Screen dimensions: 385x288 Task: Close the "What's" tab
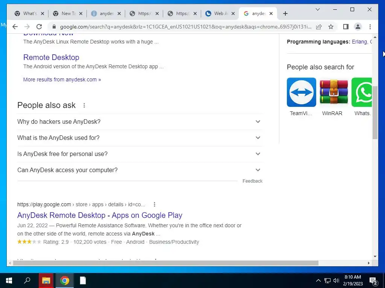[42, 13]
